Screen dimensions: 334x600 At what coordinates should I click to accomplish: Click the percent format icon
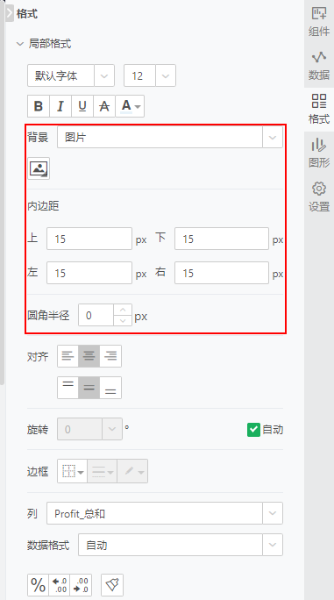coord(38,585)
